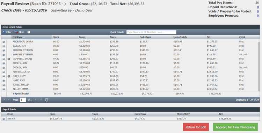
Task: Click the Page Subtotal label
Action: click(x=21, y=94)
